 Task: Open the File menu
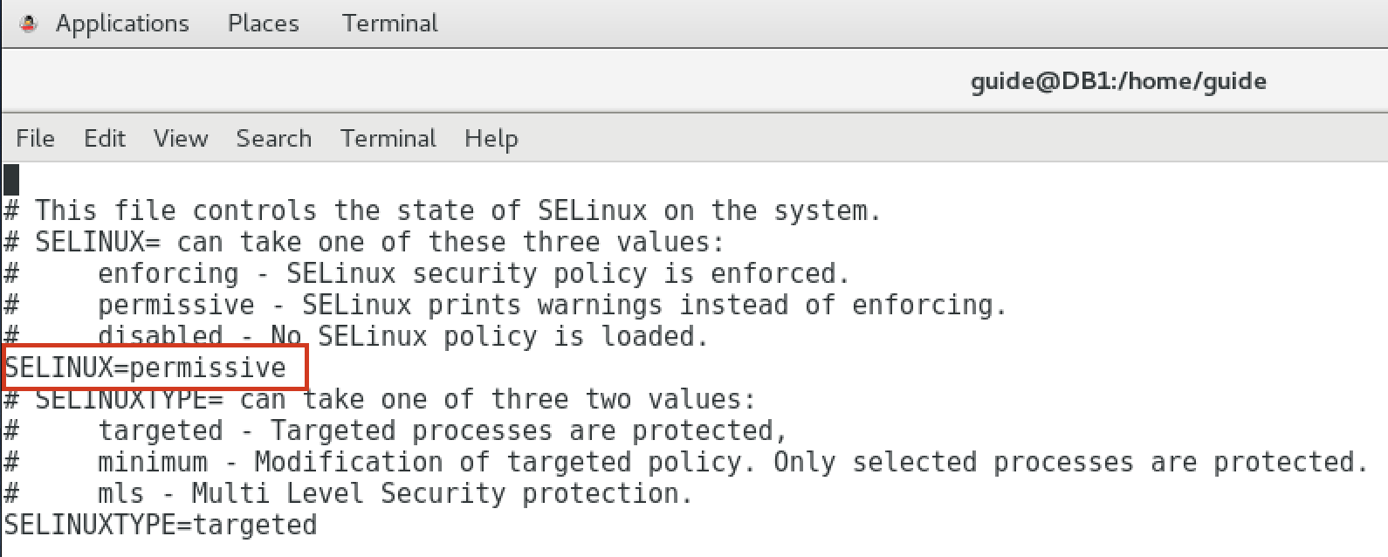click(x=35, y=138)
